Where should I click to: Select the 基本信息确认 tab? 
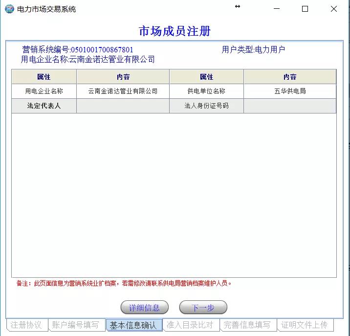click(x=133, y=325)
